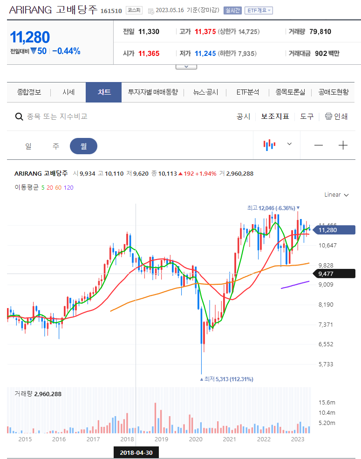Screen dimensions: 361x459
Task: Select the 월 monthly period
Action: tap(84, 146)
